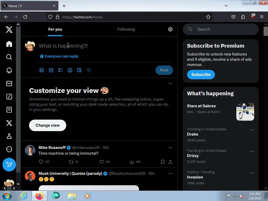Image resolution: width=268 pixels, height=201 pixels.
Task: Reload the page in Firefox
Action: pos(25,17)
